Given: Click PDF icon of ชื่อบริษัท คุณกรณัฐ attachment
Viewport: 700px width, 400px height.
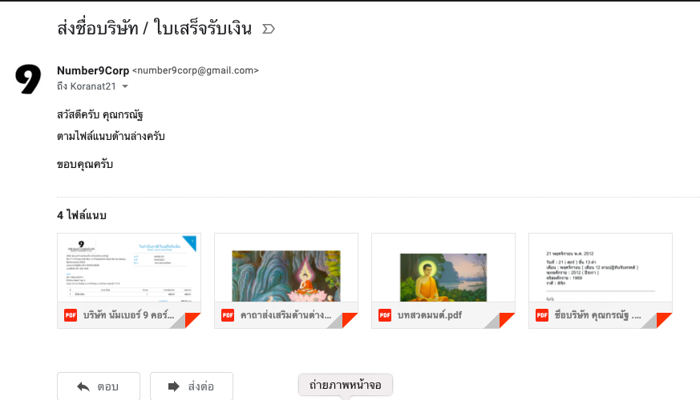Looking at the screenshot, I should (x=542, y=315).
